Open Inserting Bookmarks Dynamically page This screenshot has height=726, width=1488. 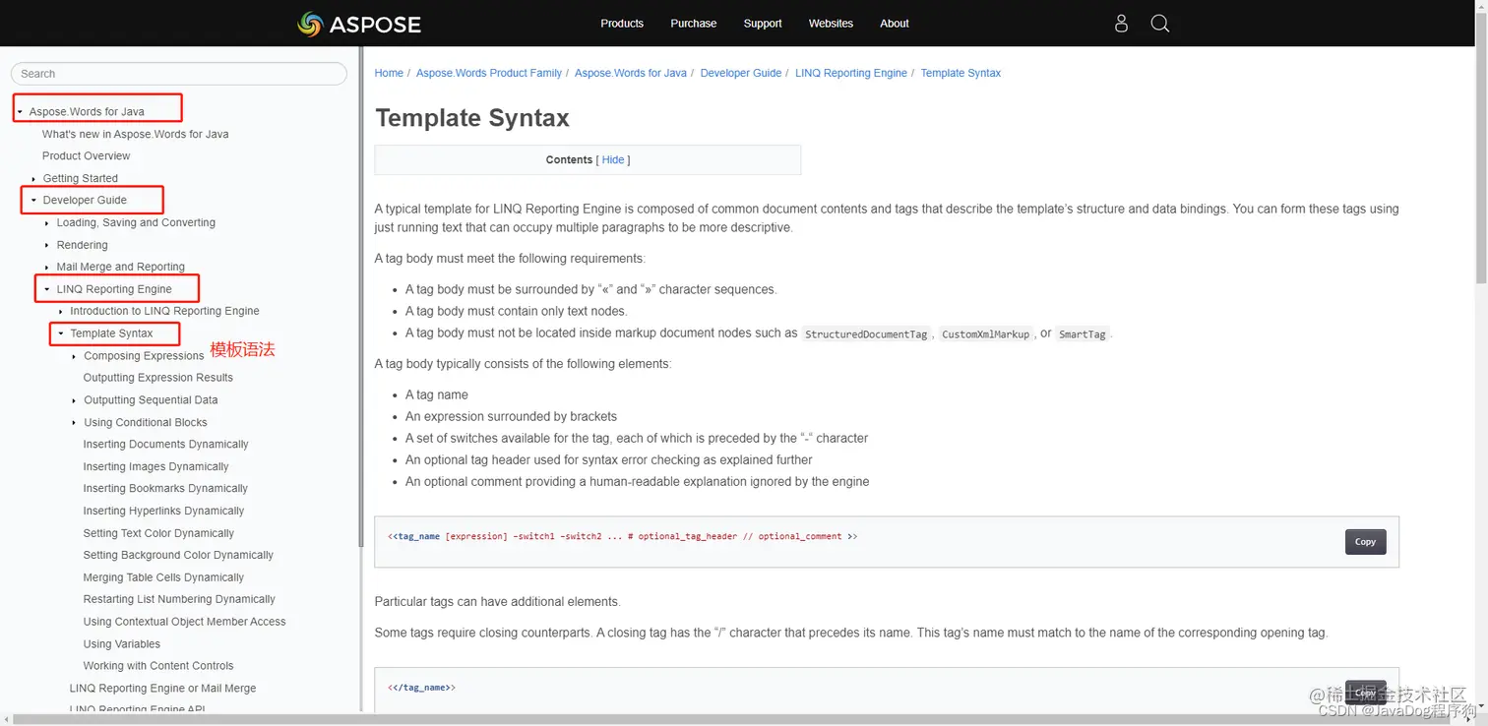click(x=165, y=489)
